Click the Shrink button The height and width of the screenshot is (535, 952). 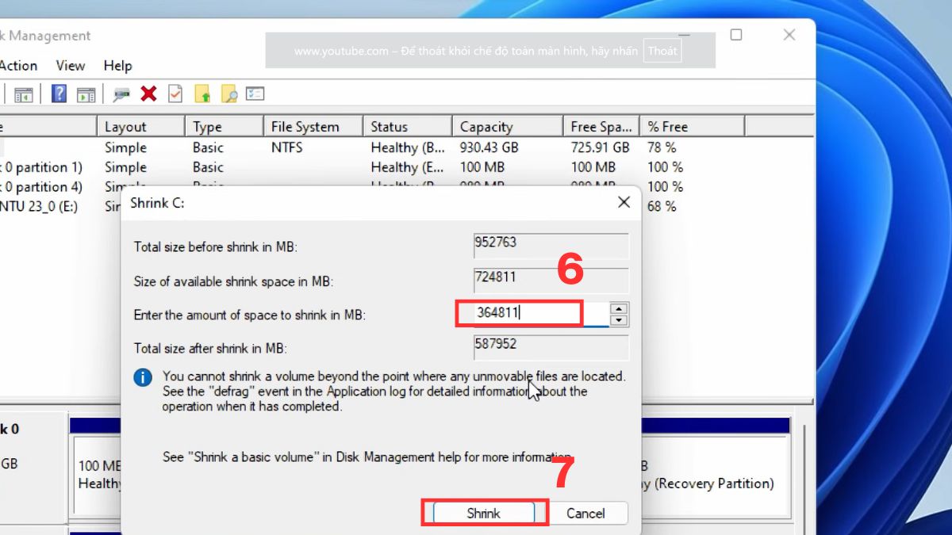tap(483, 512)
